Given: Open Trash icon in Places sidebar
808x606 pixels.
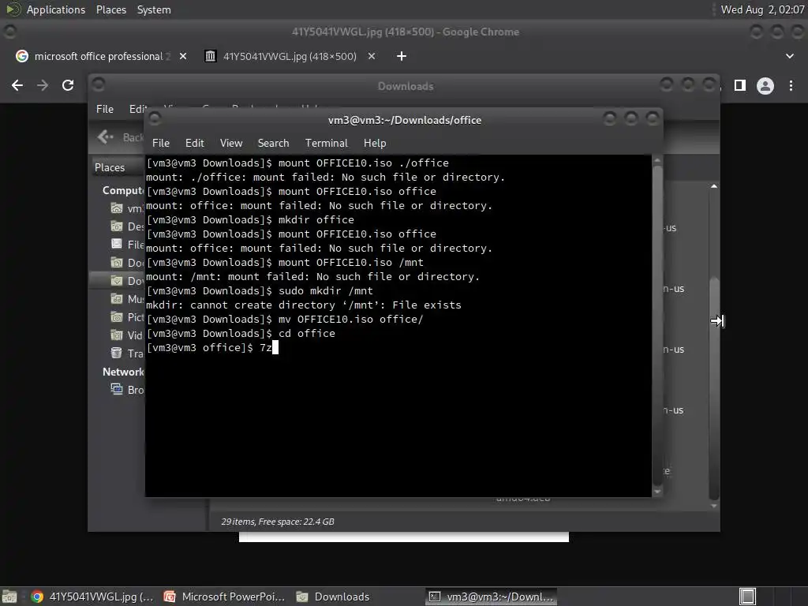Looking at the screenshot, I should tap(117, 353).
